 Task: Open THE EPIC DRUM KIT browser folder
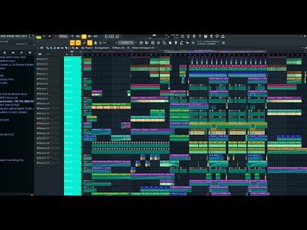[x=17, y=101]
